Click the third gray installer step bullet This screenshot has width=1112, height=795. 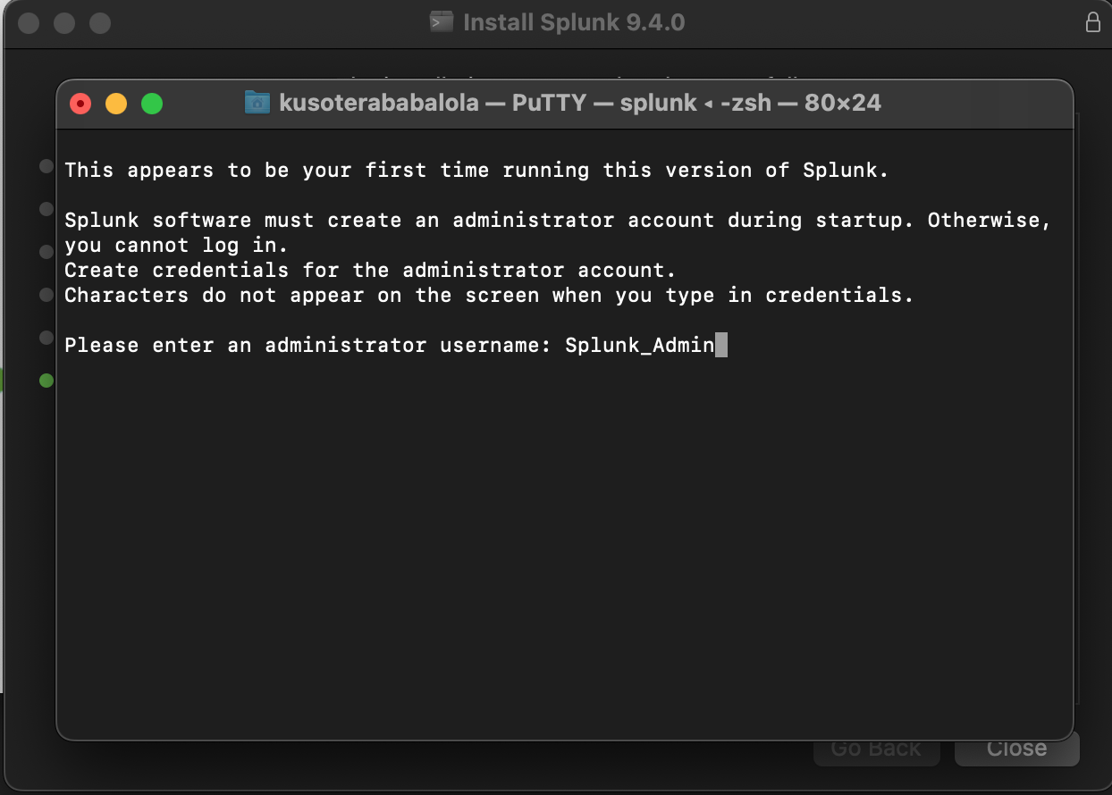[x=46, y=252]
